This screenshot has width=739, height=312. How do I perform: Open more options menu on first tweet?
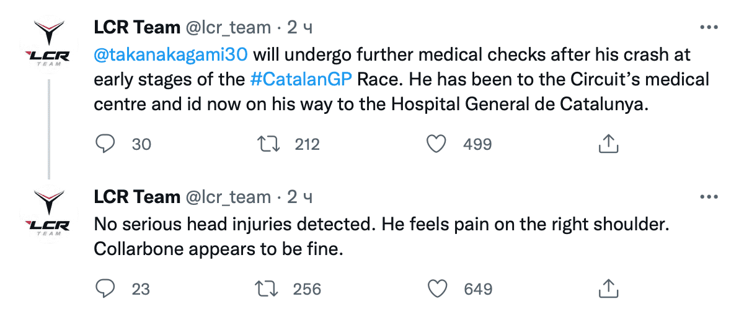tap(709, 27)
